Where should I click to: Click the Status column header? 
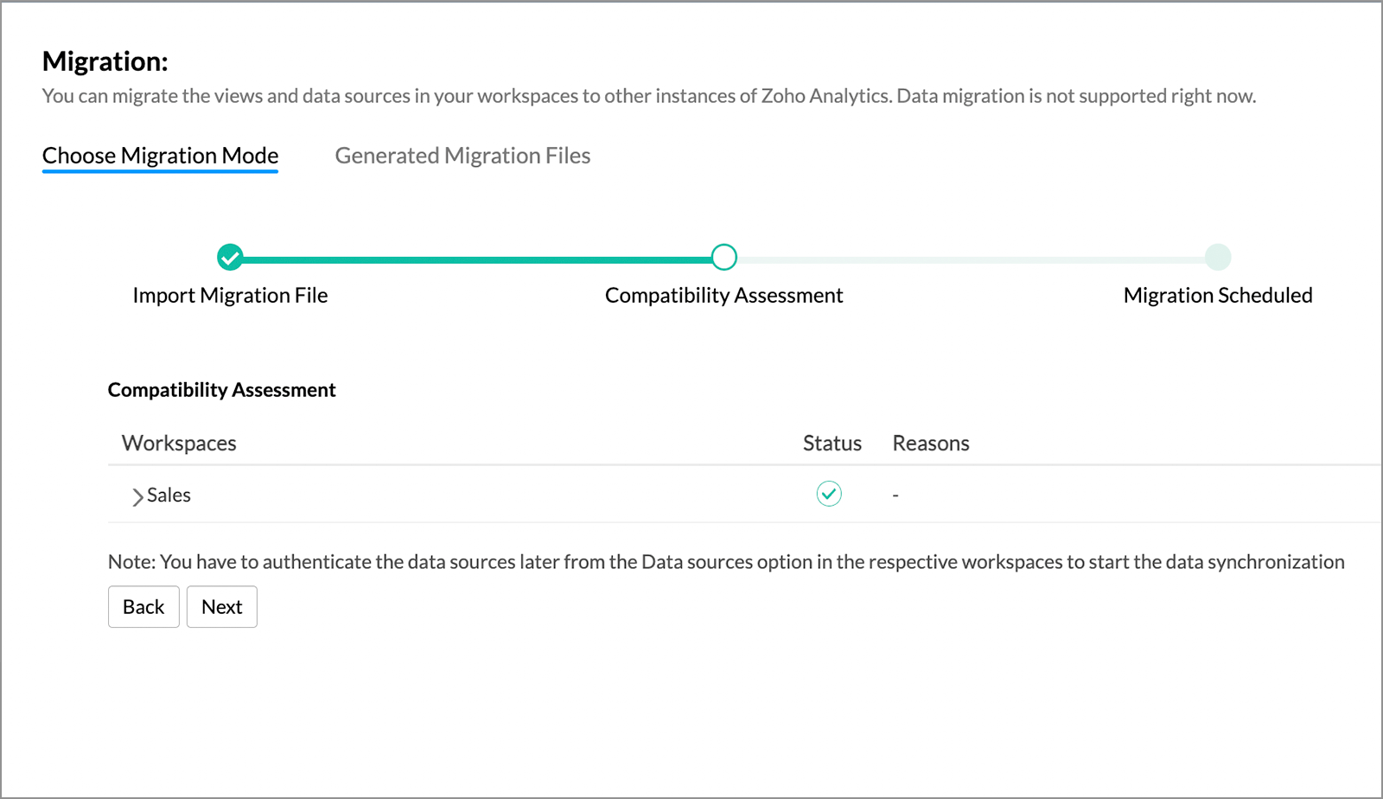[x=832, y=444]
